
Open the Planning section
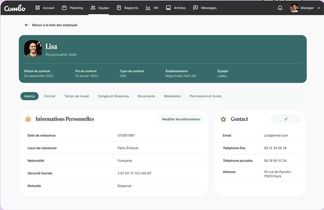[x=72, y=8]
